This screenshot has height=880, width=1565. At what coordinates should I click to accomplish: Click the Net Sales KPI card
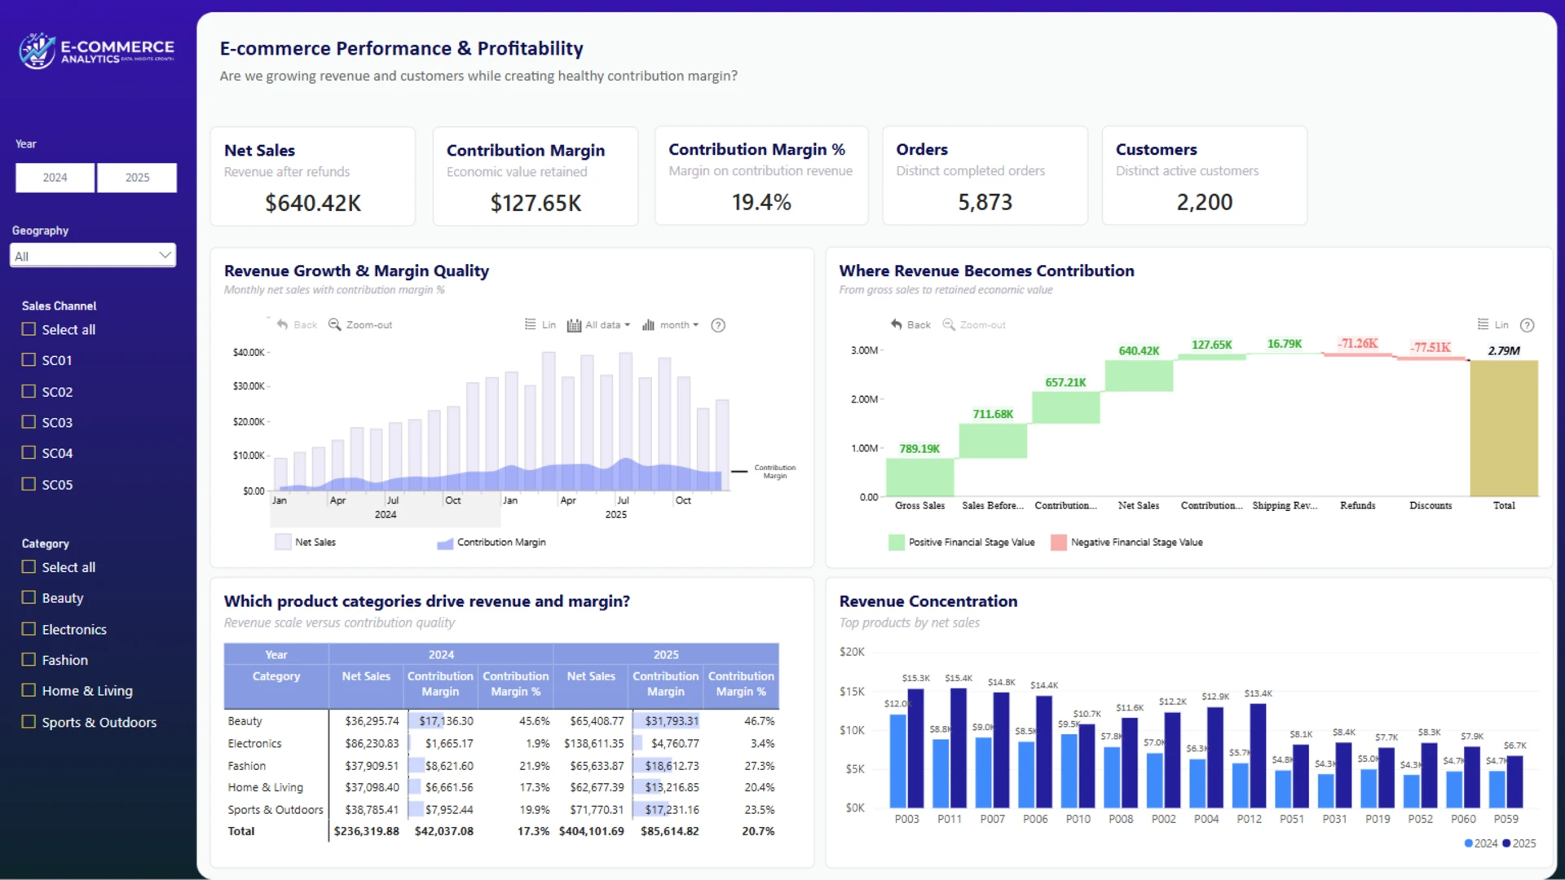click(313, 176)
